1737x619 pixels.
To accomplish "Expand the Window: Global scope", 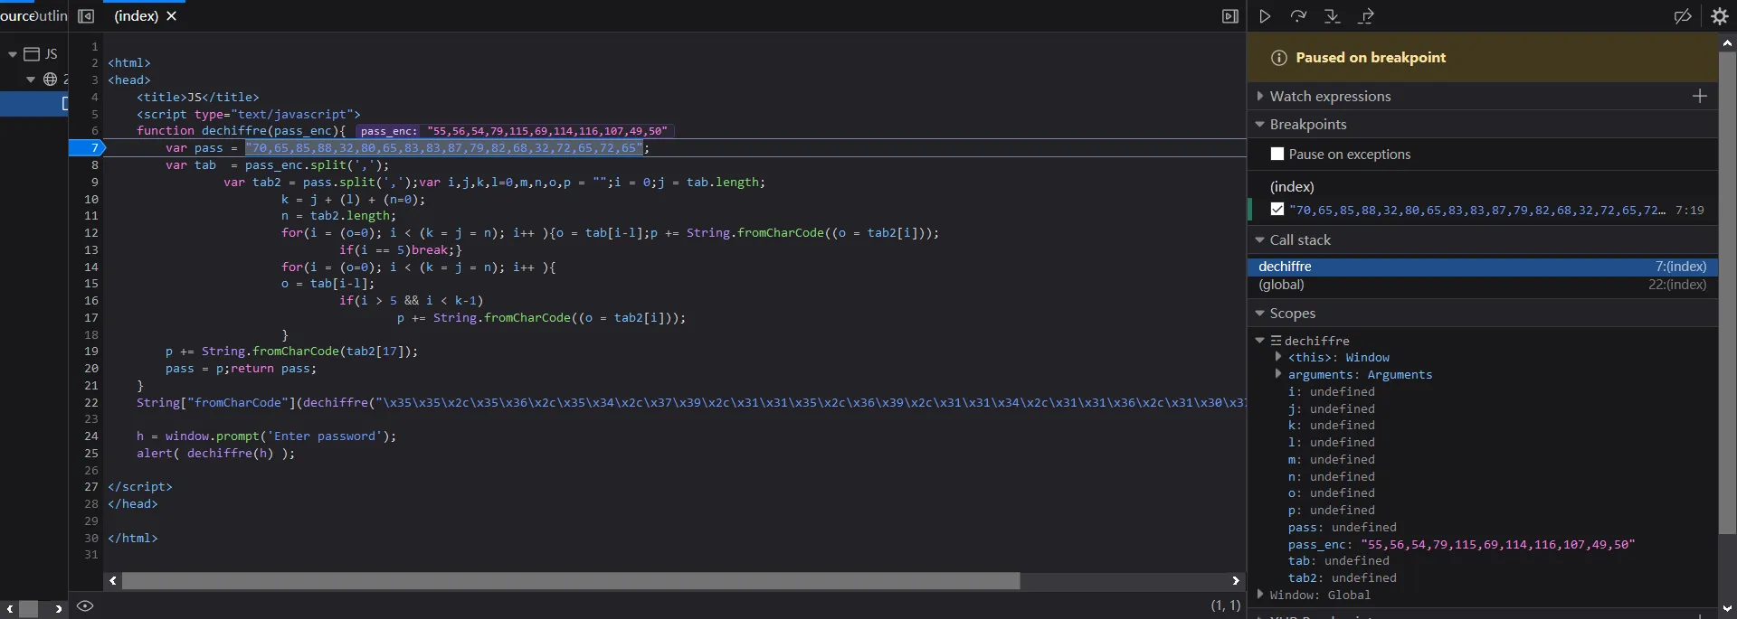I will 1260,595.
